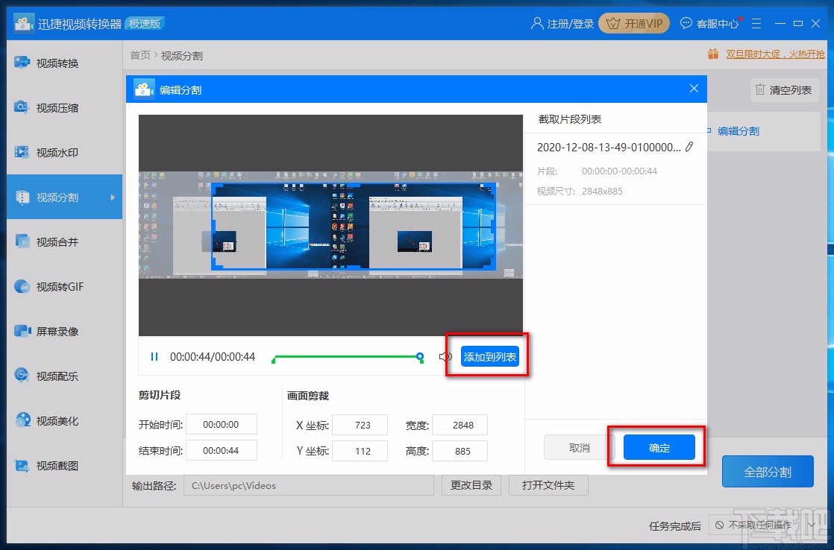
Task: Mute audio with the speaker icon
Action: tap(445, 357)
